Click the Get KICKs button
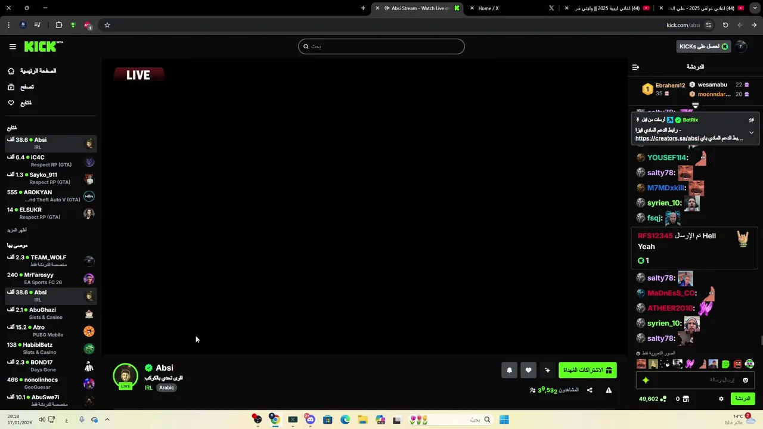 pos(704,46)
